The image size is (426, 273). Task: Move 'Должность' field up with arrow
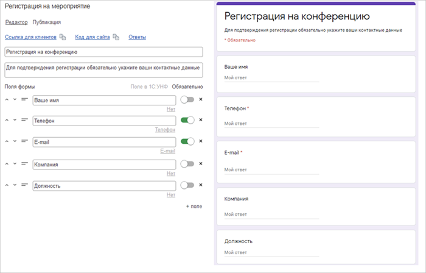(x=7, y=185)
